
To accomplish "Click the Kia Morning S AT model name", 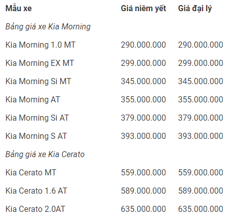I will [36, 136].
